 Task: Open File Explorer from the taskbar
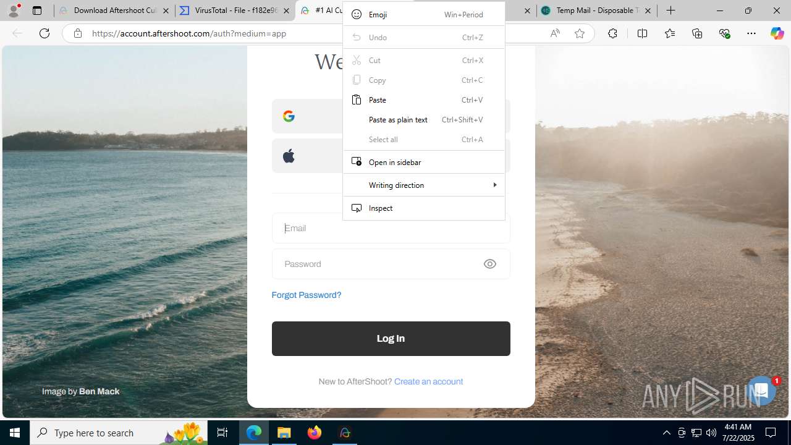(284, 433)
